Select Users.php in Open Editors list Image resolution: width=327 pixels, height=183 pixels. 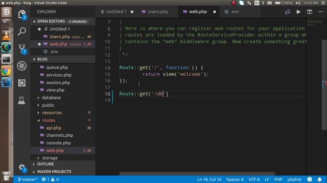click(63, 37)
